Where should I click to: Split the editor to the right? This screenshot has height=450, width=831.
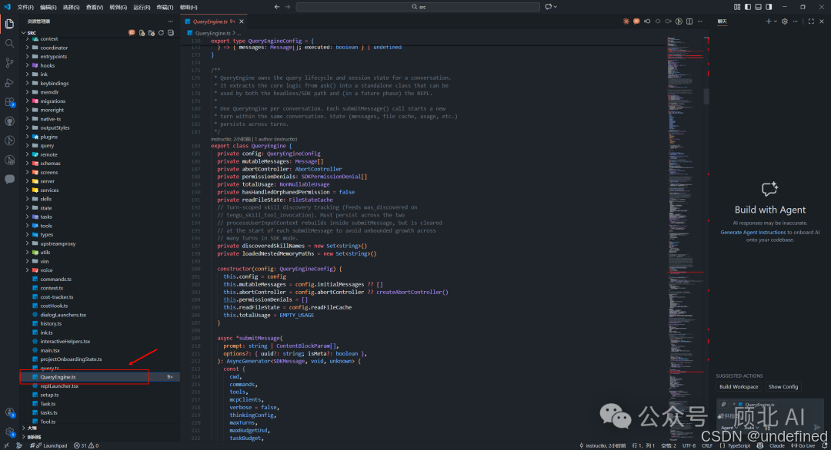[x=689, y=22]
